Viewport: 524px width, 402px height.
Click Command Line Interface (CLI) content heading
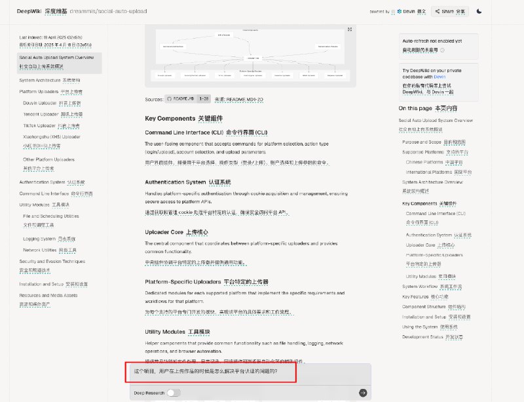pyautogui.click(x=206, y=132)
